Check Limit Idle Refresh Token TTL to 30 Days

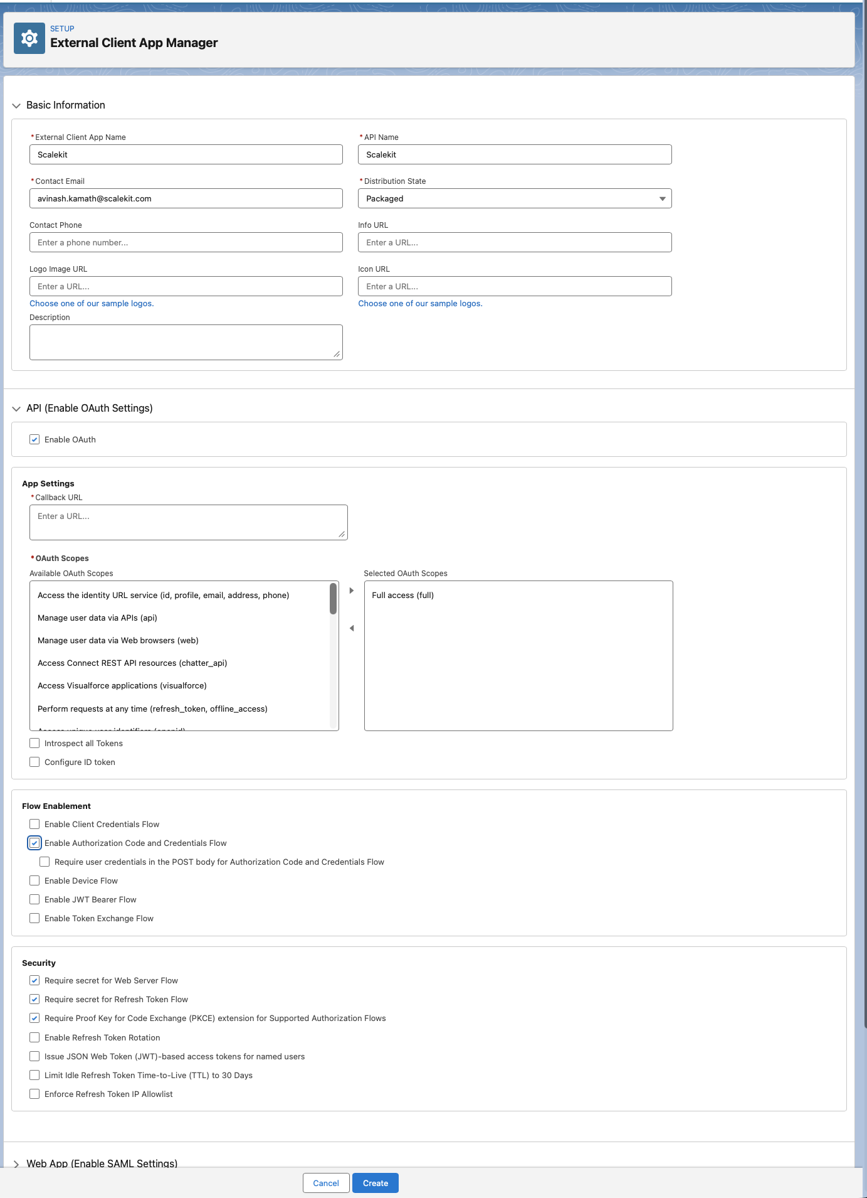(34, 1075)
